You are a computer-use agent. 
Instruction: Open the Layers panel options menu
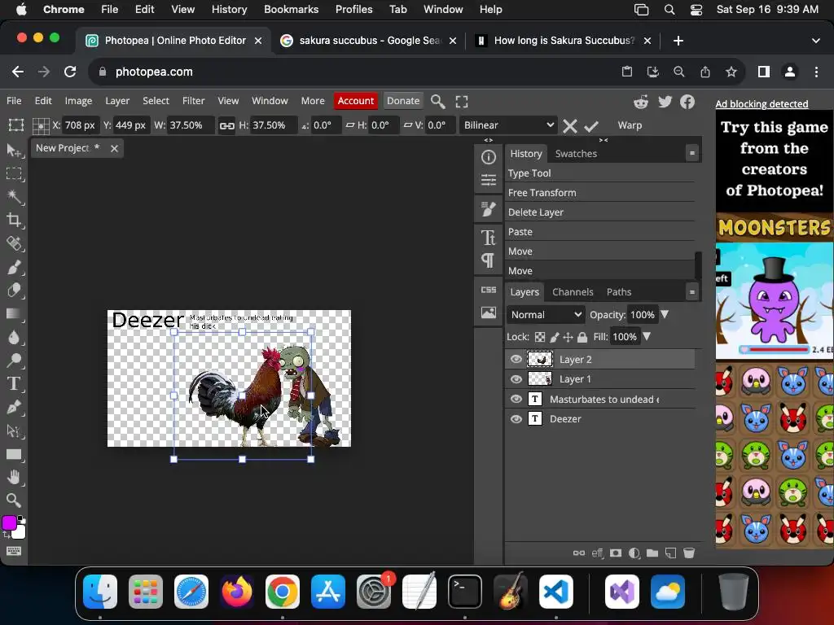coord(692,292)
